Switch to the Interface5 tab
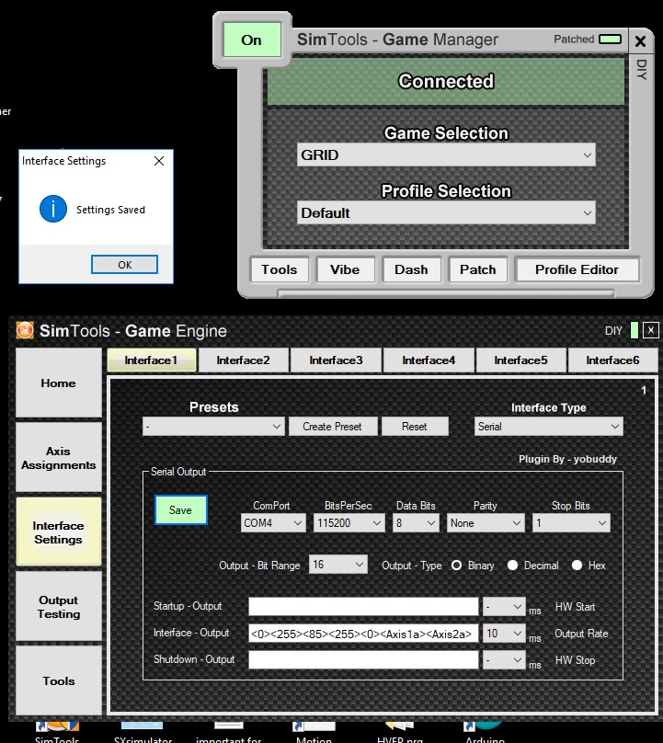Screen dimensions: 663x743 520,360
